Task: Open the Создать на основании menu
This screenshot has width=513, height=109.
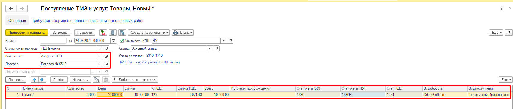Action: click(x=149, y=33)
